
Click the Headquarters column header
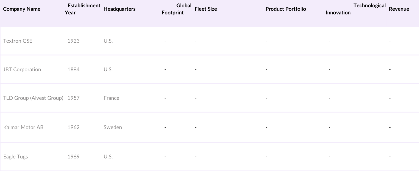[119, 9]
